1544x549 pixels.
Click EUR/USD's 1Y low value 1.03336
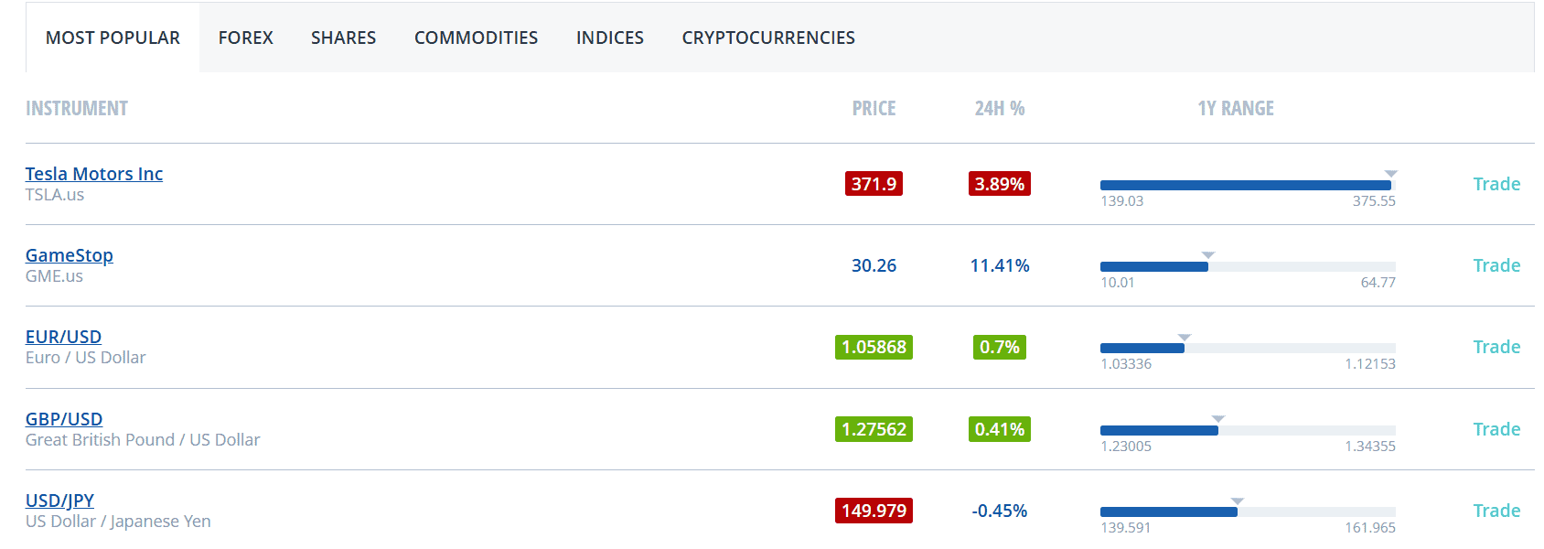pyautogui.click(x=1126, y=364)
